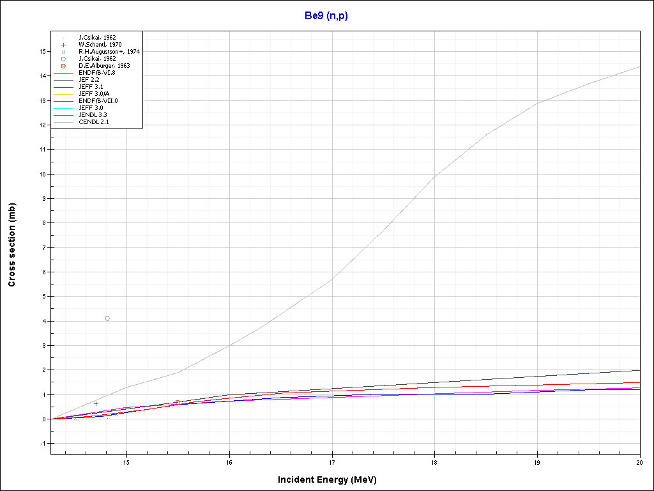Image resolution: width=654 pixels, height=491 pixels.
Task: Click the x marker beside R.H.Augustson+, 1974
Action: click(63, 52)
